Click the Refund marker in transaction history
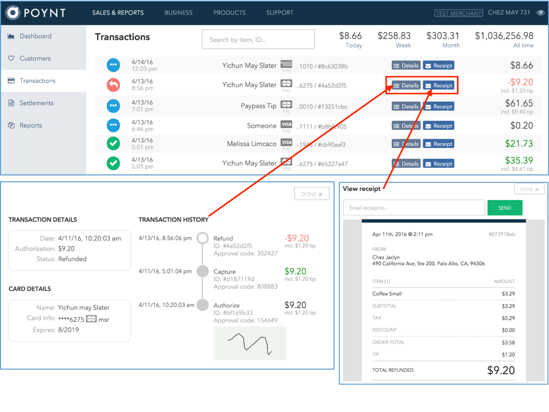This screenshot has width=549, height=412. click(203, 238)
